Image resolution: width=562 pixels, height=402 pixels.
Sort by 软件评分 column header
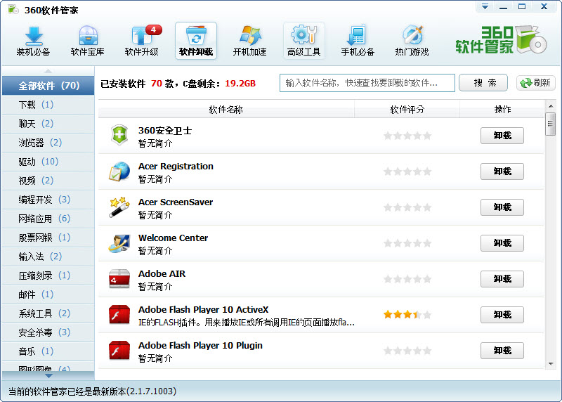pos(407,110)
